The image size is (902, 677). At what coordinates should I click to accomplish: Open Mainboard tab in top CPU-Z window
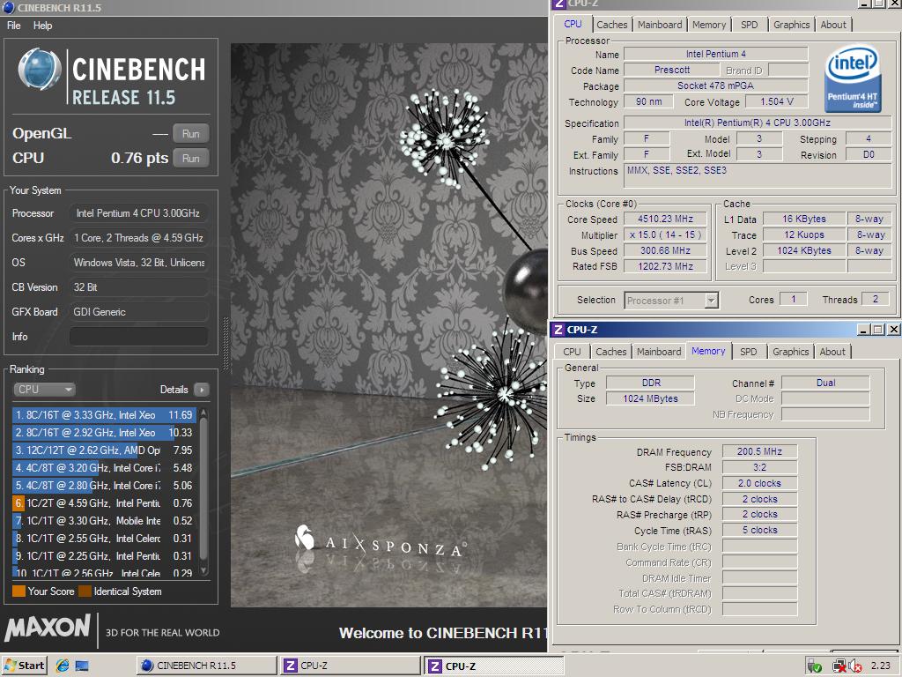pos(660,25)
